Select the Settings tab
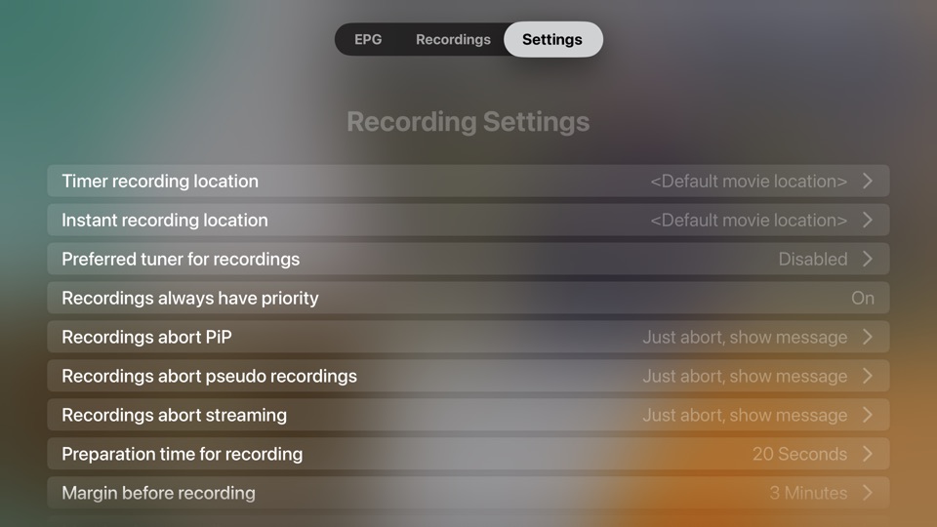 [x=552, y=39]
